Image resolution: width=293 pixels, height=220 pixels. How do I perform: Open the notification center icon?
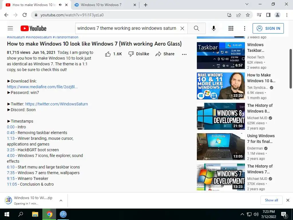click(284, 215)
